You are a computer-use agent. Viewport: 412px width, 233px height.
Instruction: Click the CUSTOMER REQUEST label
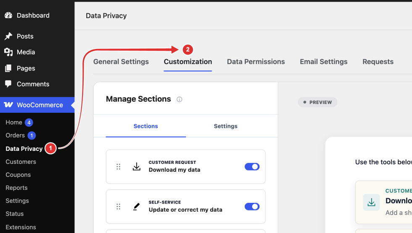point(172,162)
